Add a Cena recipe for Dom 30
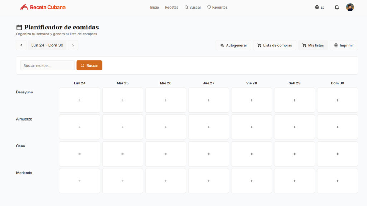 click(x=337, y=154)
